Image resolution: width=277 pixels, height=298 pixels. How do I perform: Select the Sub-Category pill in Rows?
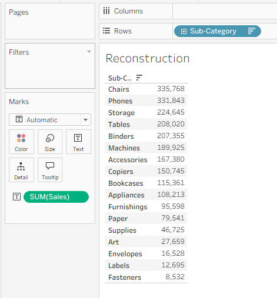(x=218, y=31)
